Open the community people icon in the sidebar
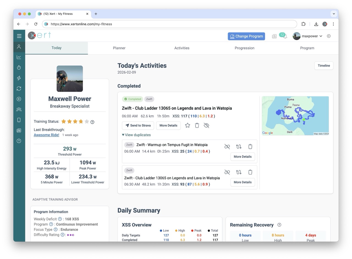 19,109
